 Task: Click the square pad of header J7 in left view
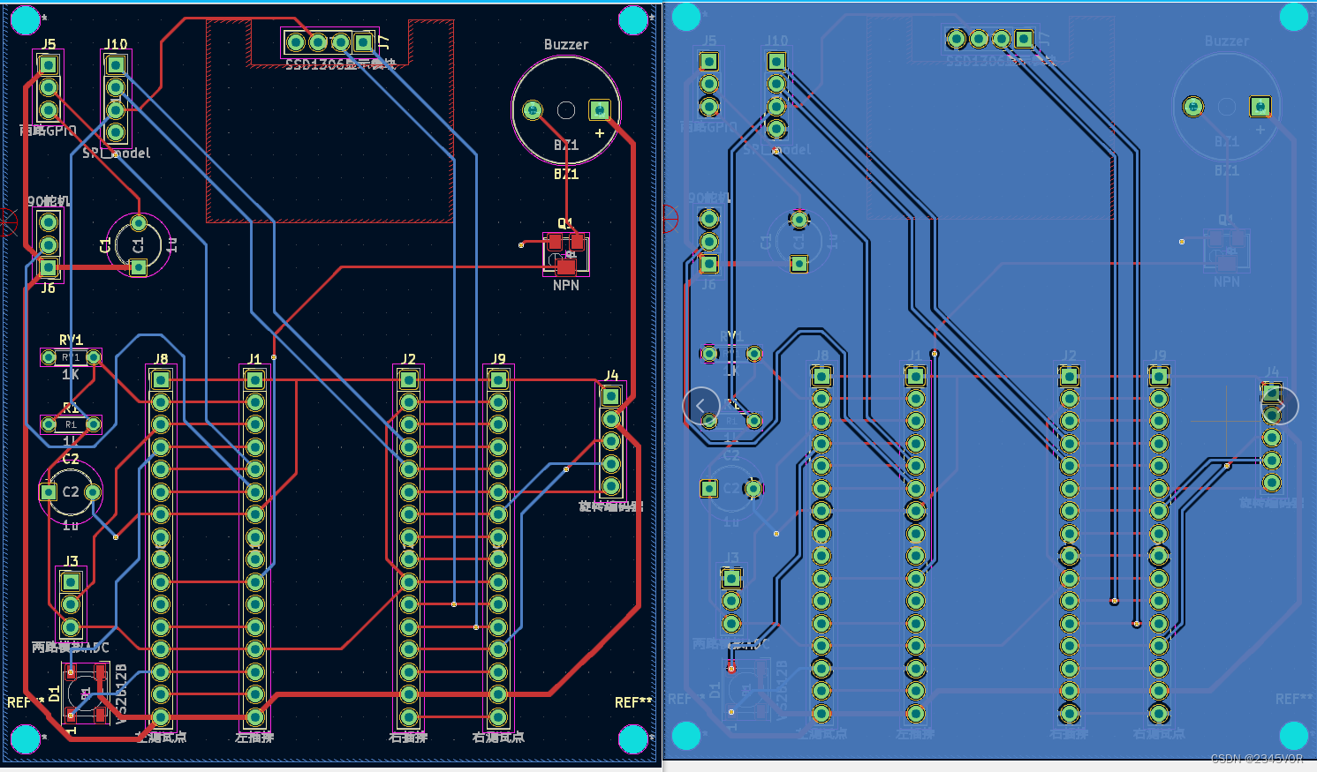tap(363, 42)
